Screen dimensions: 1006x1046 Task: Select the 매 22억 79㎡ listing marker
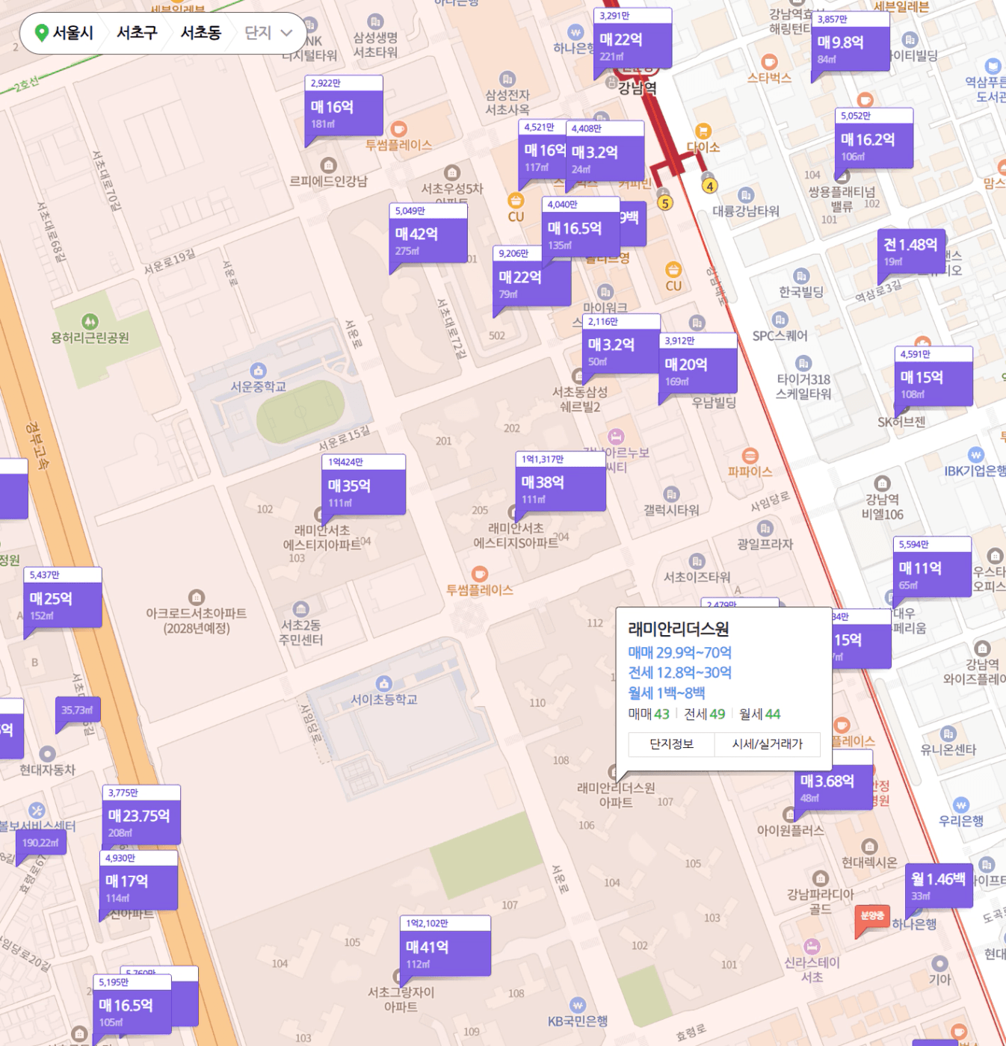(x=531, y=276)
